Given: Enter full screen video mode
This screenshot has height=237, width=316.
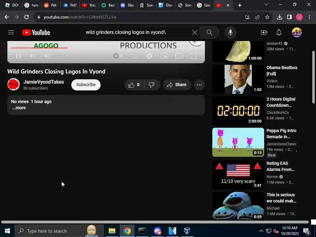Looking at the screenshot, I should [194, 56].
